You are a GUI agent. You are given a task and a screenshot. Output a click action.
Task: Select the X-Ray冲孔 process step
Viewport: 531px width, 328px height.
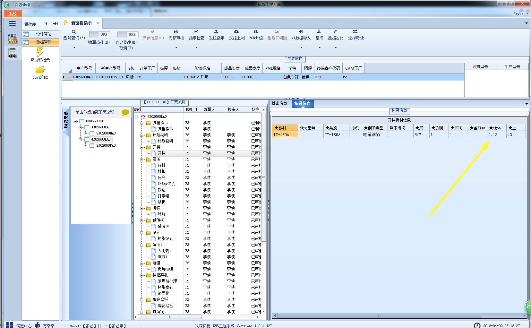(x=166, y=184)
